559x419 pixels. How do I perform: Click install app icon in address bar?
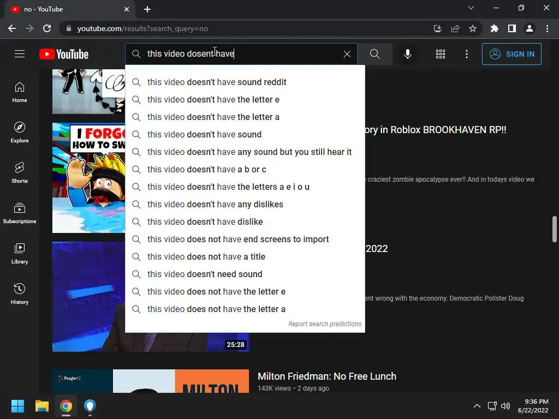point(437,28)
